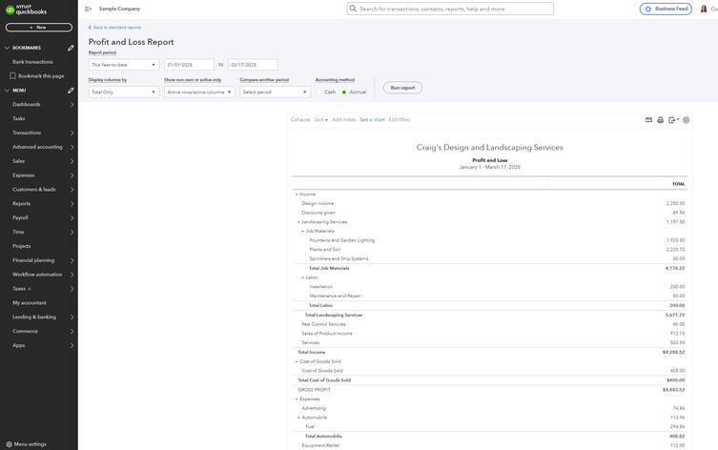Click the Bookmark this page icon

coord(11,75)
